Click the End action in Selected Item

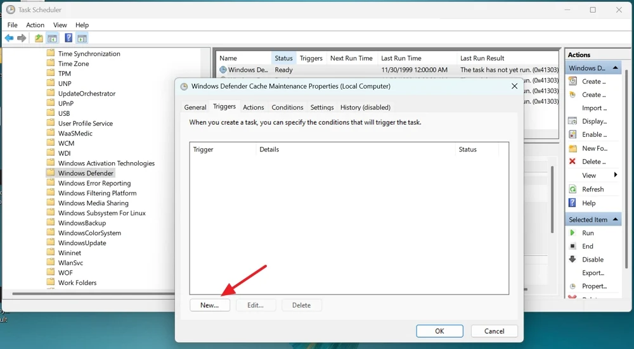tap(588, 246)
